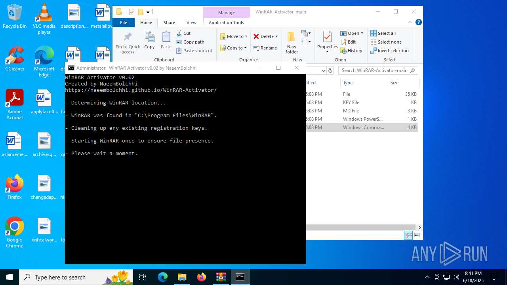Click horizontal scrollbar right arrow

pos(419,227)
